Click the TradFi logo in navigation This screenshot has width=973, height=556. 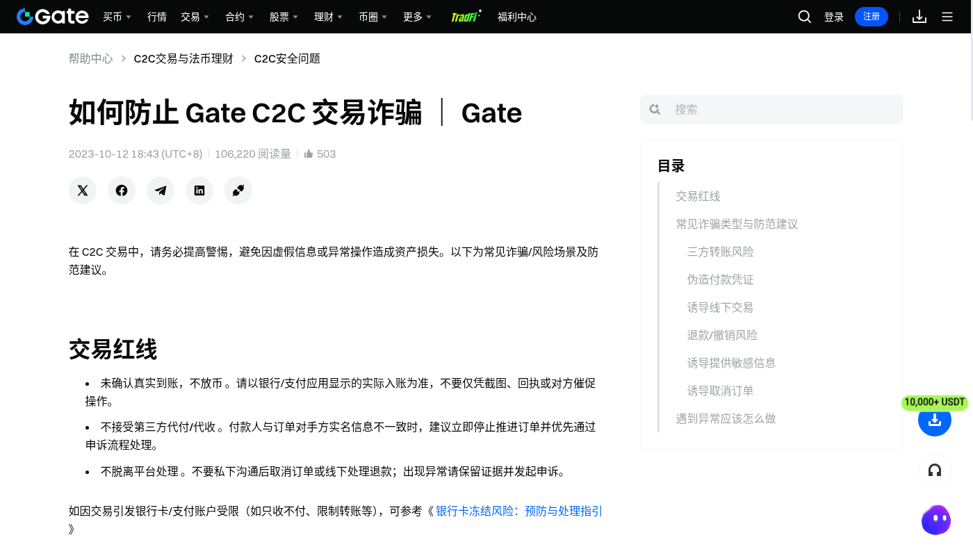466,17
